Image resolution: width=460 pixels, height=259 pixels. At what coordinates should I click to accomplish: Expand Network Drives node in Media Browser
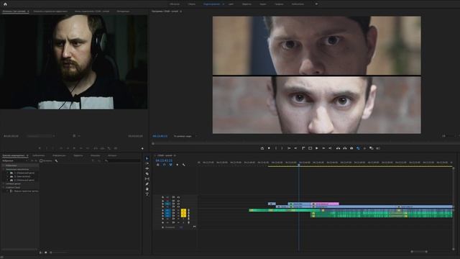(4, 184)
